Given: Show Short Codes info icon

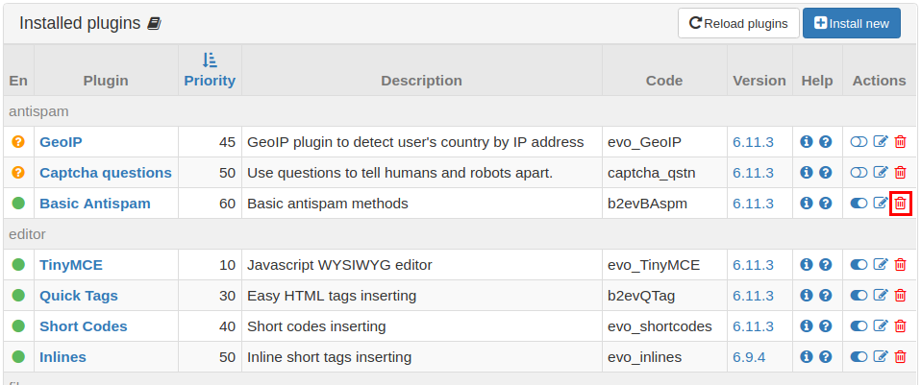Looking at the screenshot, I should coord(807,325).
